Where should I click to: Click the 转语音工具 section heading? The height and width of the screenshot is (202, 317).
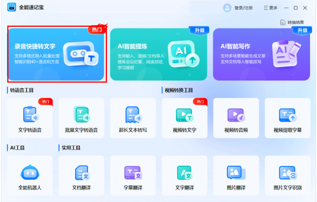(21, 90)
